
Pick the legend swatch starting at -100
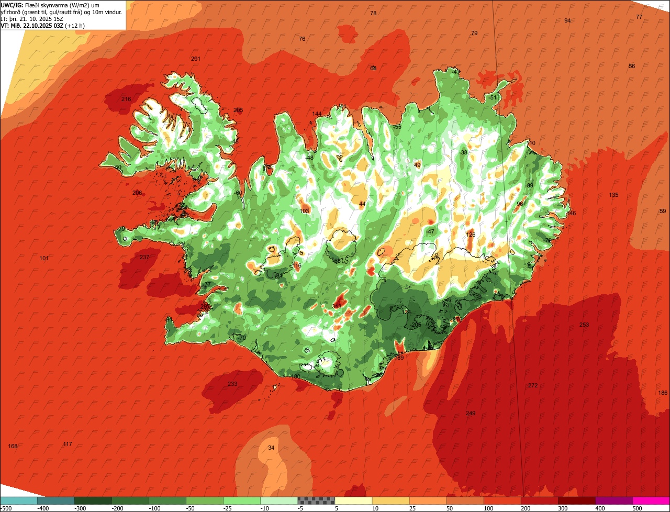coord(167,500)
